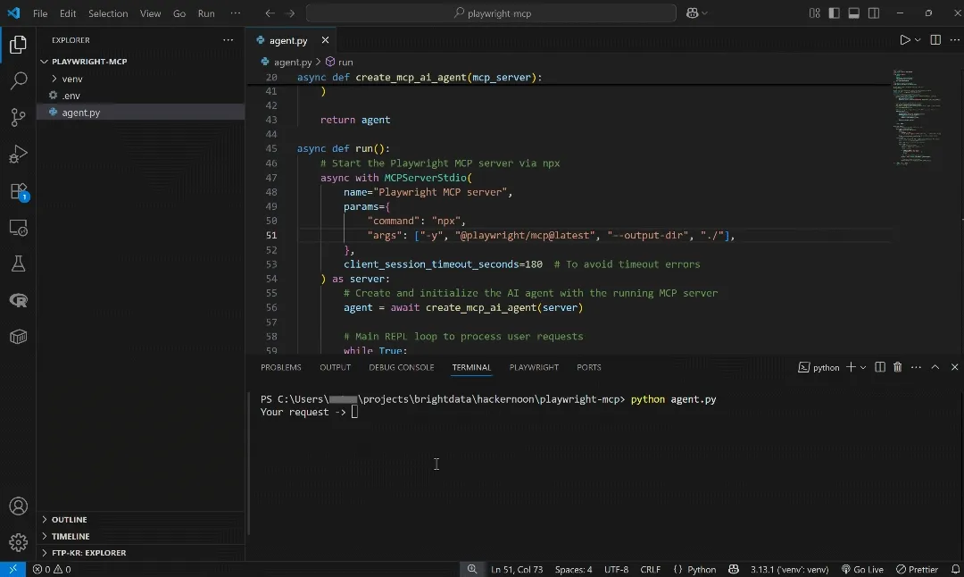Open the View menu
The width and height of the screenshot is (964, 577).
tap(150, 13)
